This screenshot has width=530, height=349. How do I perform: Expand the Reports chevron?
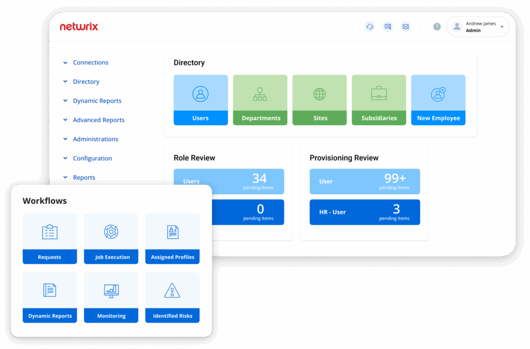tap(65, 177)
